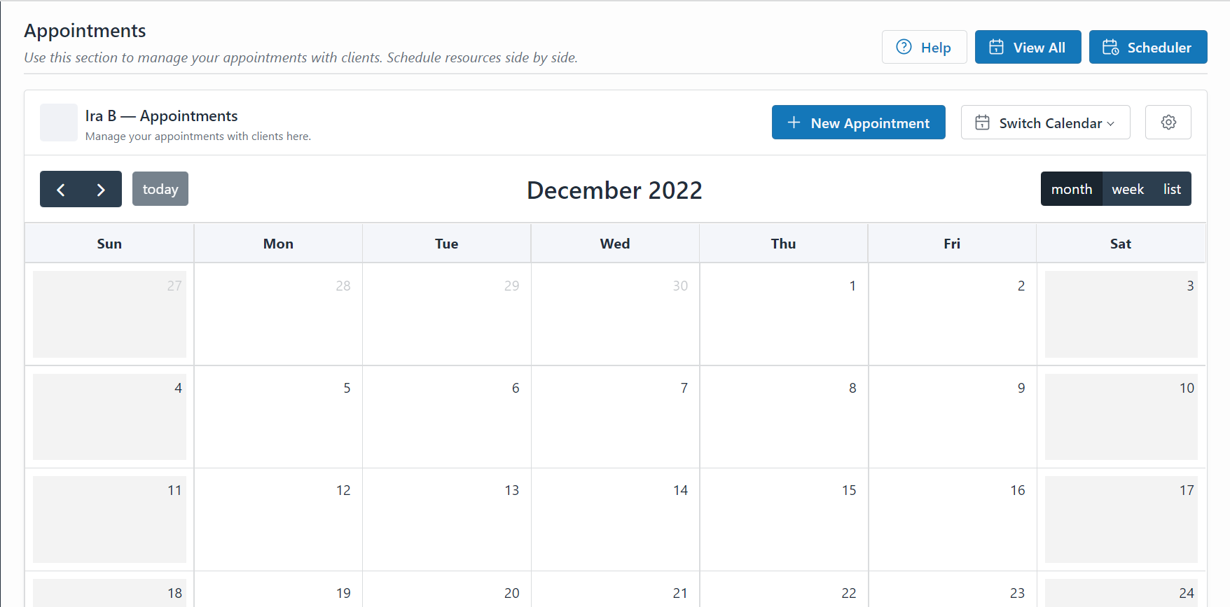Select December 1 on the calendar
Viewport: 1230px width, 607px height.
click(783, 314)
